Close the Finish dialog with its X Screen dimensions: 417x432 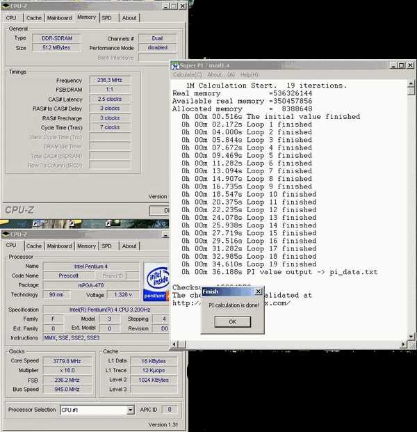[258, 291]
